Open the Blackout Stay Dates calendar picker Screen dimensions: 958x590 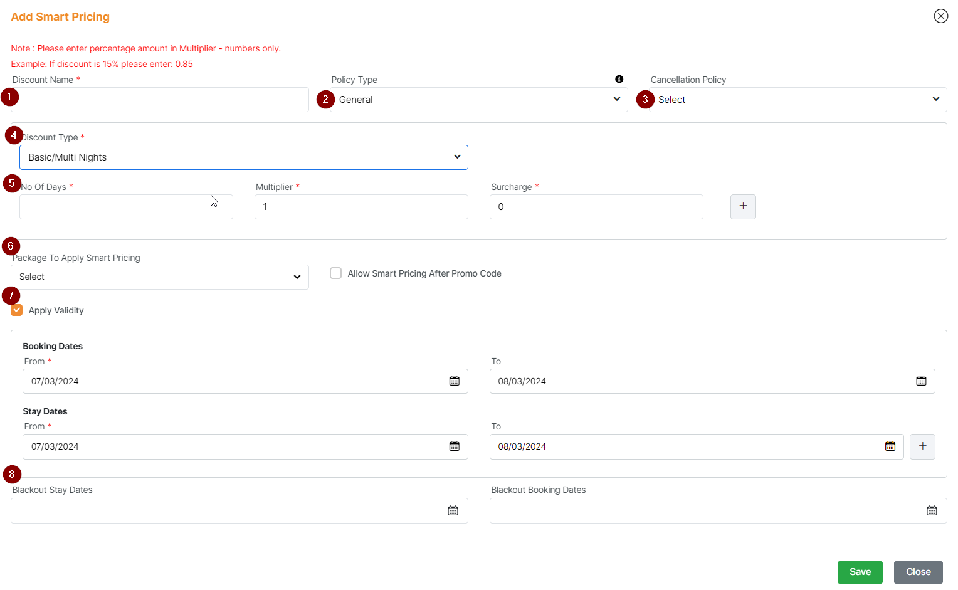(x=453, y=510)
